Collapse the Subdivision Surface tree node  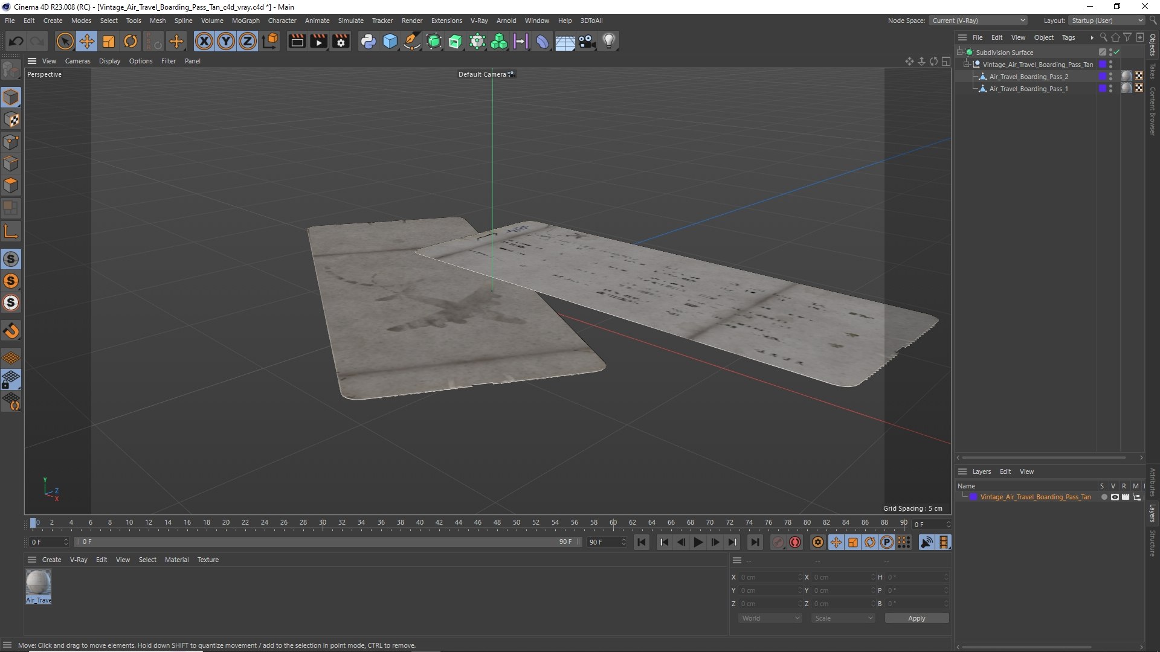coord(959,53)
